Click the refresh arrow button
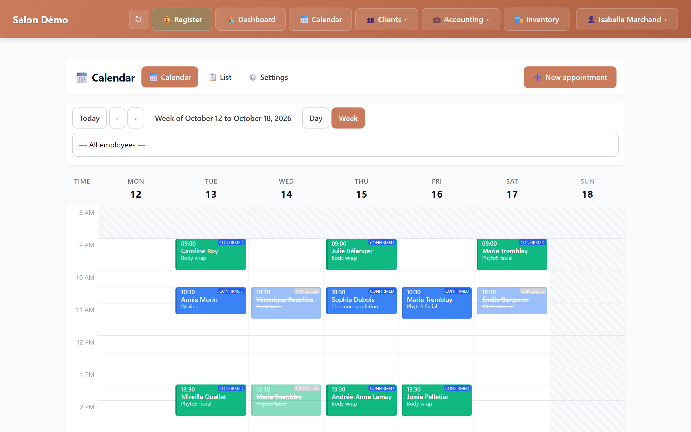691x432 pixels. 138,19
